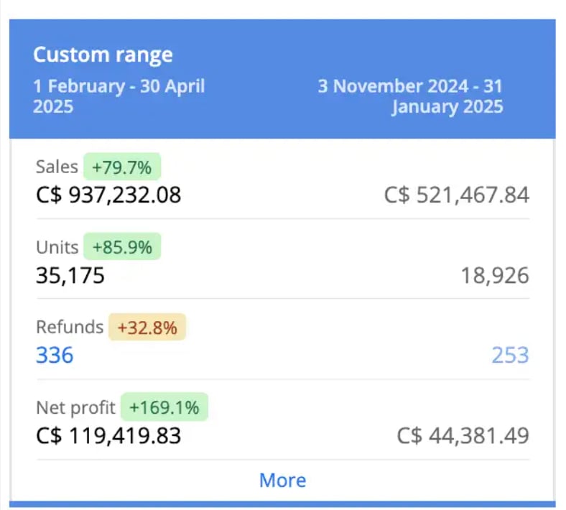Click the previous Units value 18,926
566x510 pixels.
click(495, 275)
